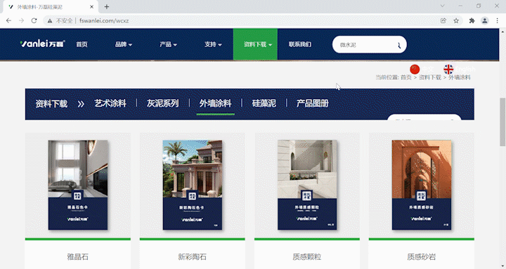Click the browser forward arrow

pyautogui.click(x=21, y=20)
